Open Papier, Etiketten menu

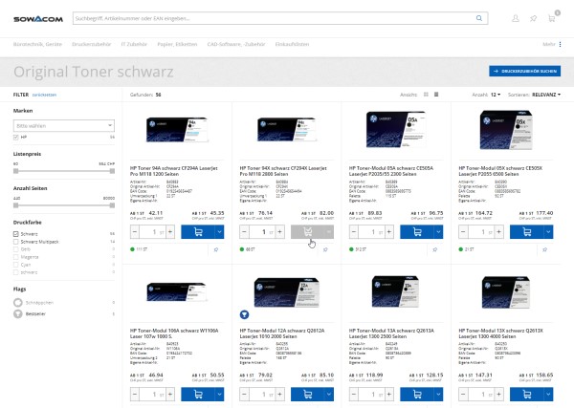pos(177,44)
